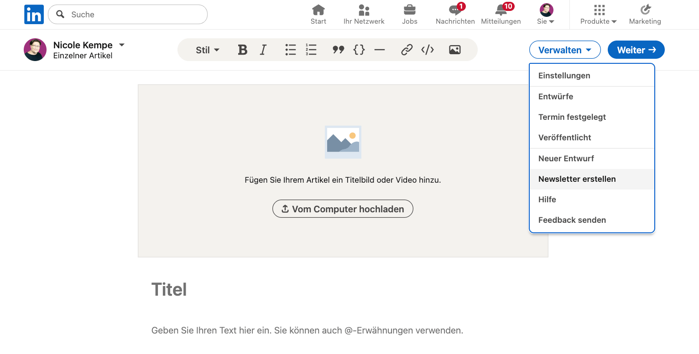The image size is (699, 354).
Task: Embed media using the embed icon
Action: point(428,50)
